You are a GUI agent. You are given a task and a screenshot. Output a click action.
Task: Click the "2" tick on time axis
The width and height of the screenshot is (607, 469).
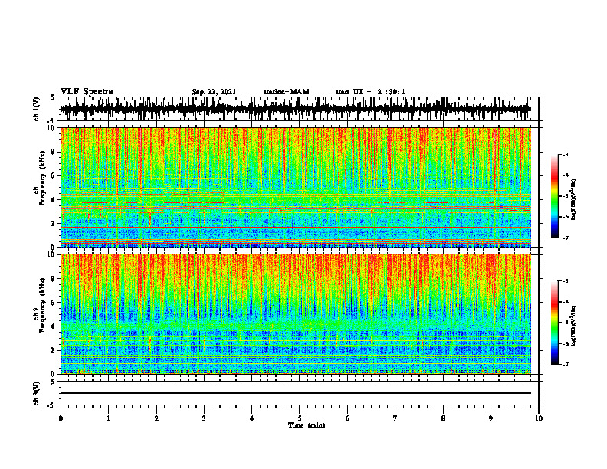[156, 418]
